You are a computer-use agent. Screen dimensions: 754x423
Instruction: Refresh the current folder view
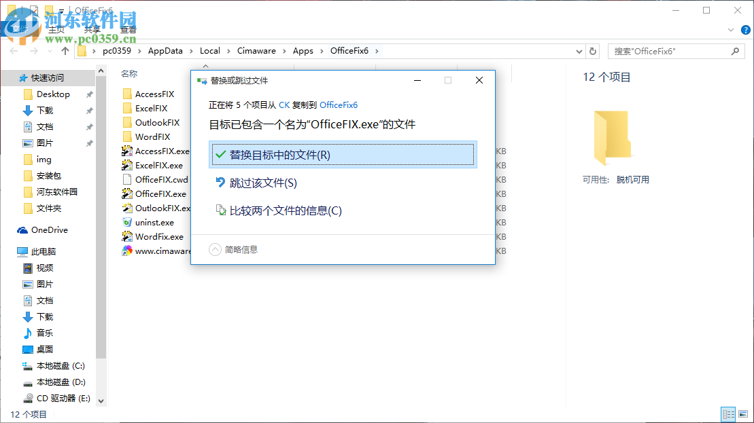(592, 50)
